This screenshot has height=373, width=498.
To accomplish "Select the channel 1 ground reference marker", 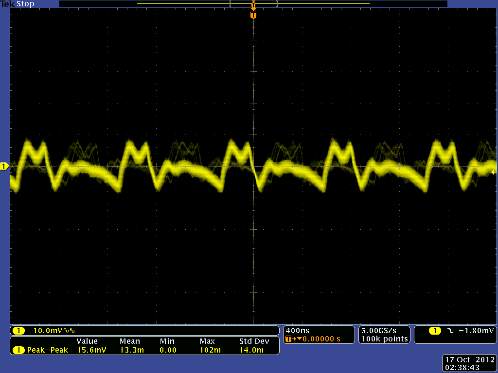I will pos(4,167).
